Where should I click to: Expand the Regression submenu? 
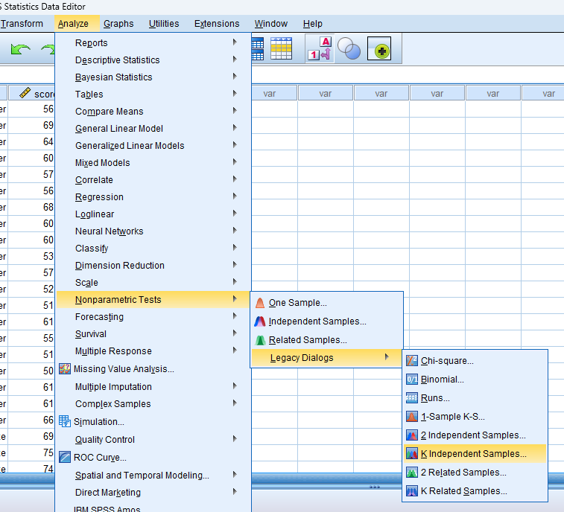coord(99,197)
